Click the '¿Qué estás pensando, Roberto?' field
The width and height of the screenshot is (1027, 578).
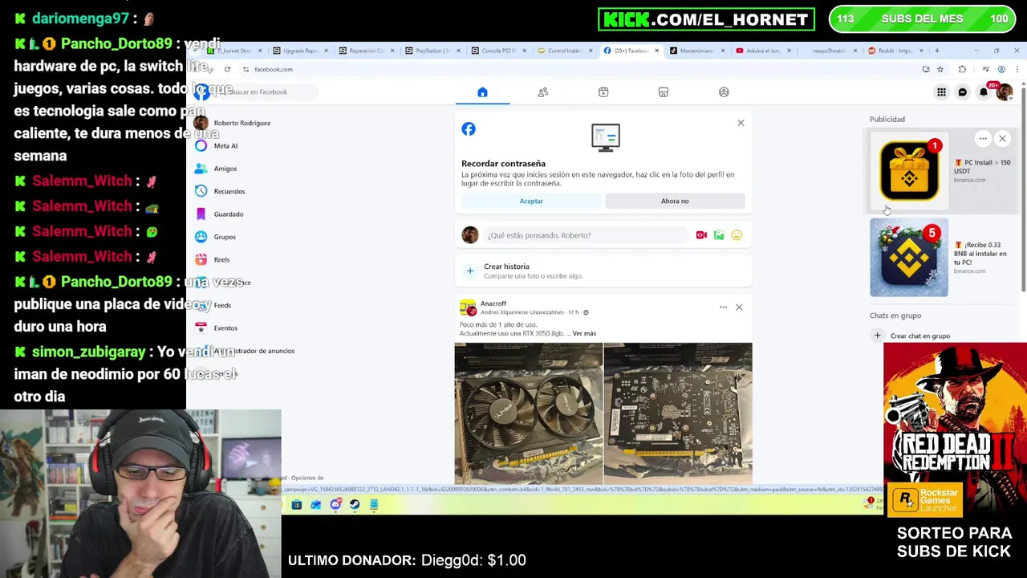point(586,235)
